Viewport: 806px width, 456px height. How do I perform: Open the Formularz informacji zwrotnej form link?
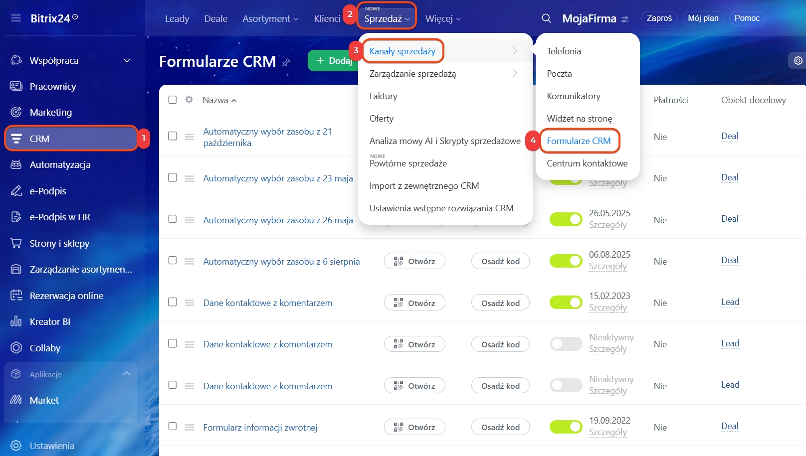(x=260, y=427)
